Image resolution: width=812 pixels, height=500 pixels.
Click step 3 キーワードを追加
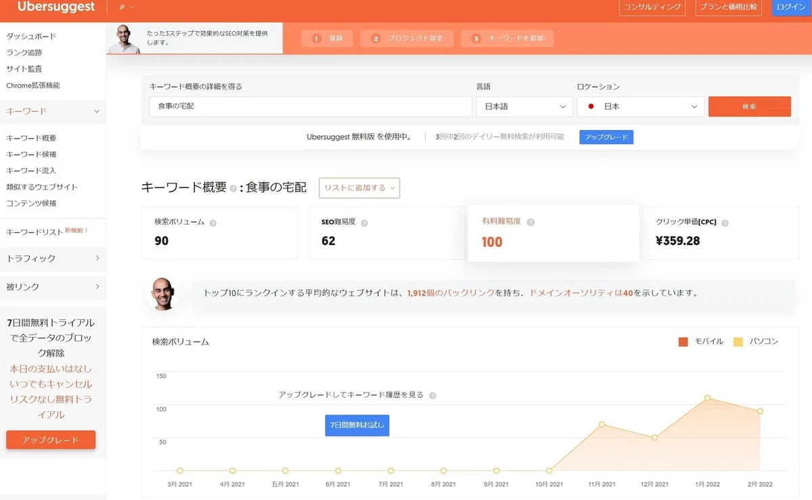coord(507,39)
